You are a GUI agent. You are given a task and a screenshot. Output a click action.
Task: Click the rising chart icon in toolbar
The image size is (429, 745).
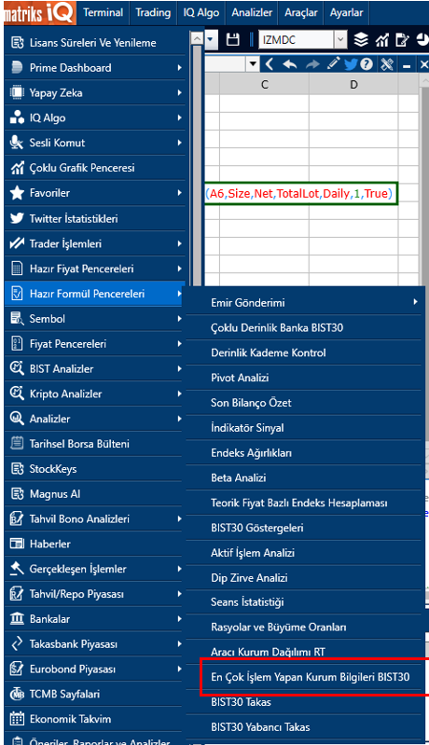click(x=382, y=40)
